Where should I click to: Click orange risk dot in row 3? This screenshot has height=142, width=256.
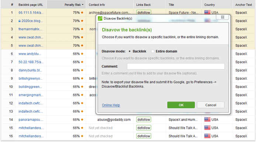82,29
